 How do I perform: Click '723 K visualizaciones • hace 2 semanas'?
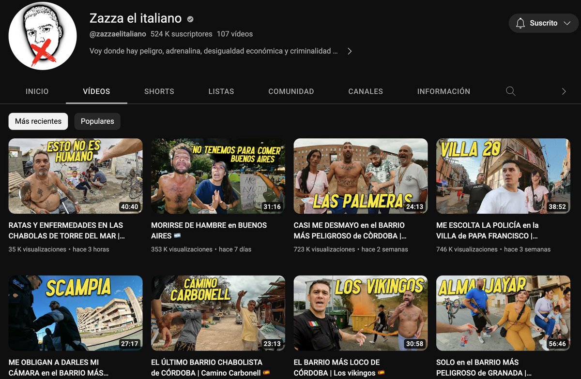pos(351,249)
